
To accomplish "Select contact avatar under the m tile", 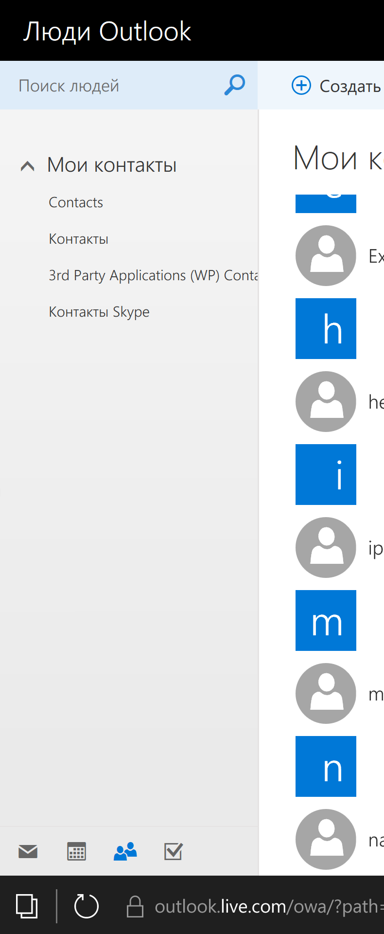I will point(326,693).
